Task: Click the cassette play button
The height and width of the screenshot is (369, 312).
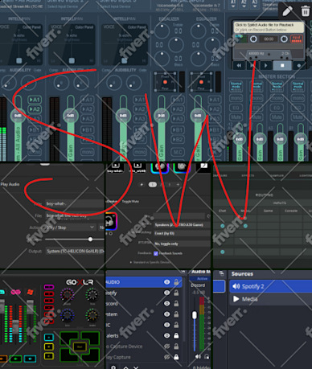Action: [265, 65]
